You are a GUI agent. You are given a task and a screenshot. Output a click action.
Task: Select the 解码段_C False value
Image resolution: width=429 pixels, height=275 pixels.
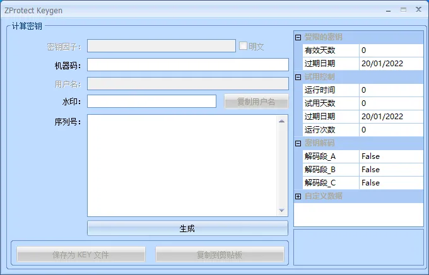point(391,183)
